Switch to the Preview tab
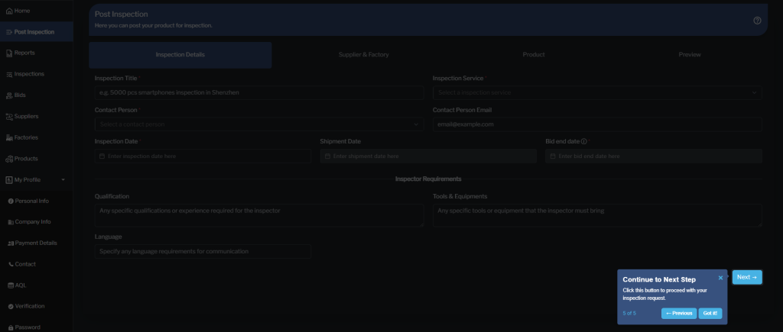The image size is (783, 332). coord(690,55)
